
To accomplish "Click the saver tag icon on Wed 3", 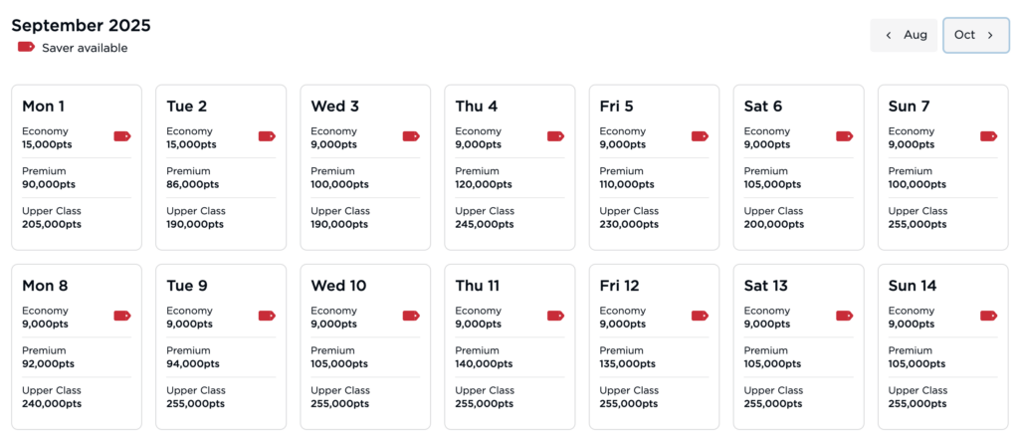I will point(411,136).
